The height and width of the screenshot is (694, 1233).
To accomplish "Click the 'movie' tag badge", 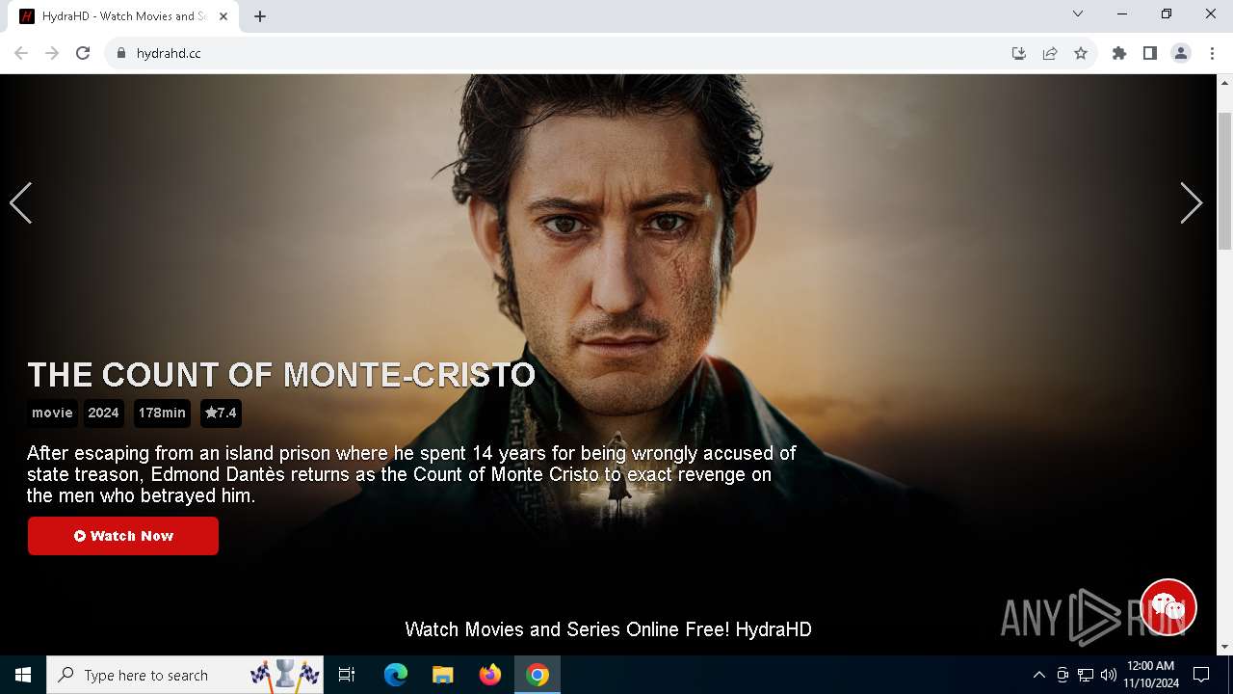I will (x=52, y=413).
